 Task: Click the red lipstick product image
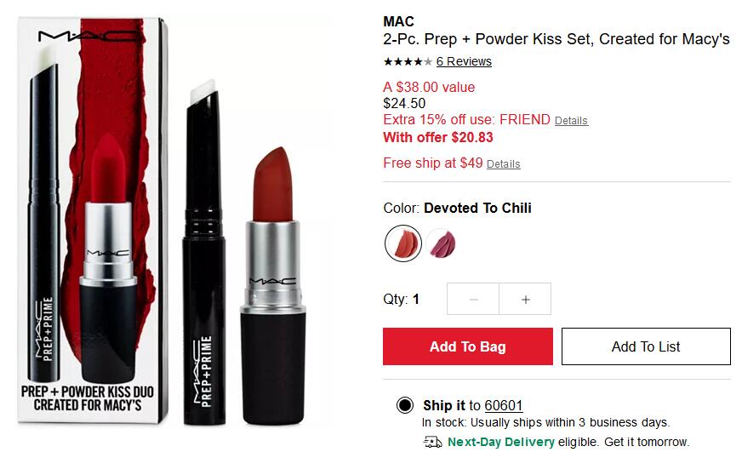coord(273,285)
